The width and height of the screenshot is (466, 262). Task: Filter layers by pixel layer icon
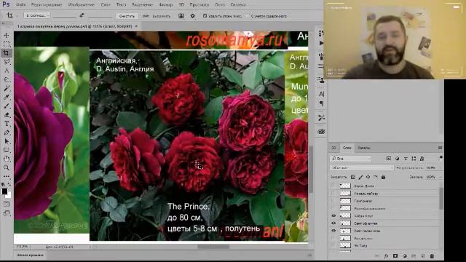click(389, 159)
